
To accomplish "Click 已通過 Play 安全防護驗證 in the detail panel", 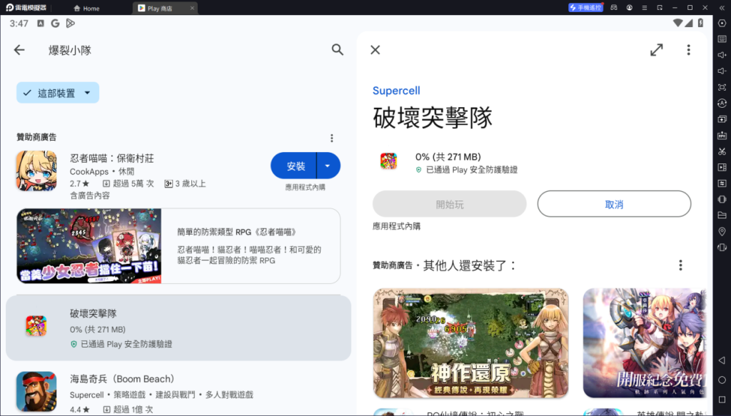I will pos(471,170).
